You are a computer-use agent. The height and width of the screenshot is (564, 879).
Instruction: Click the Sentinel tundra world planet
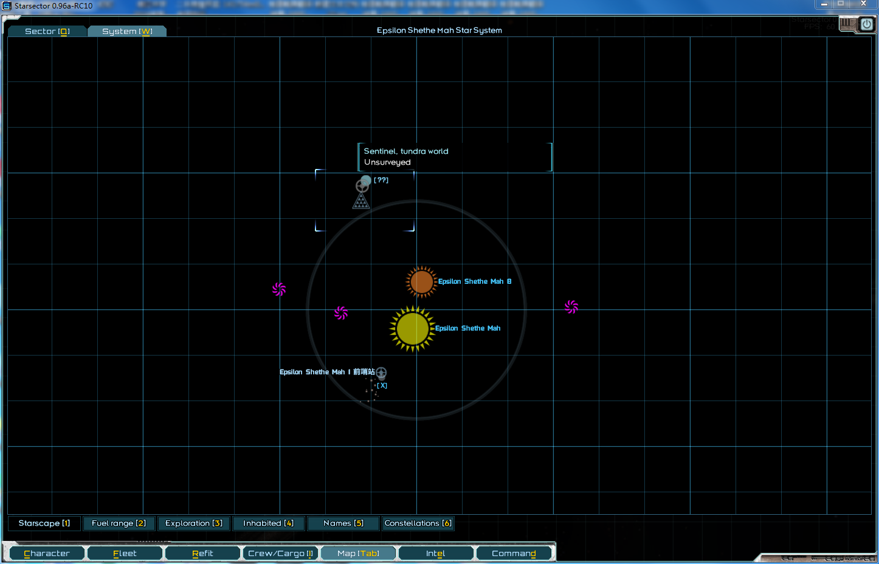click(366, 181)
